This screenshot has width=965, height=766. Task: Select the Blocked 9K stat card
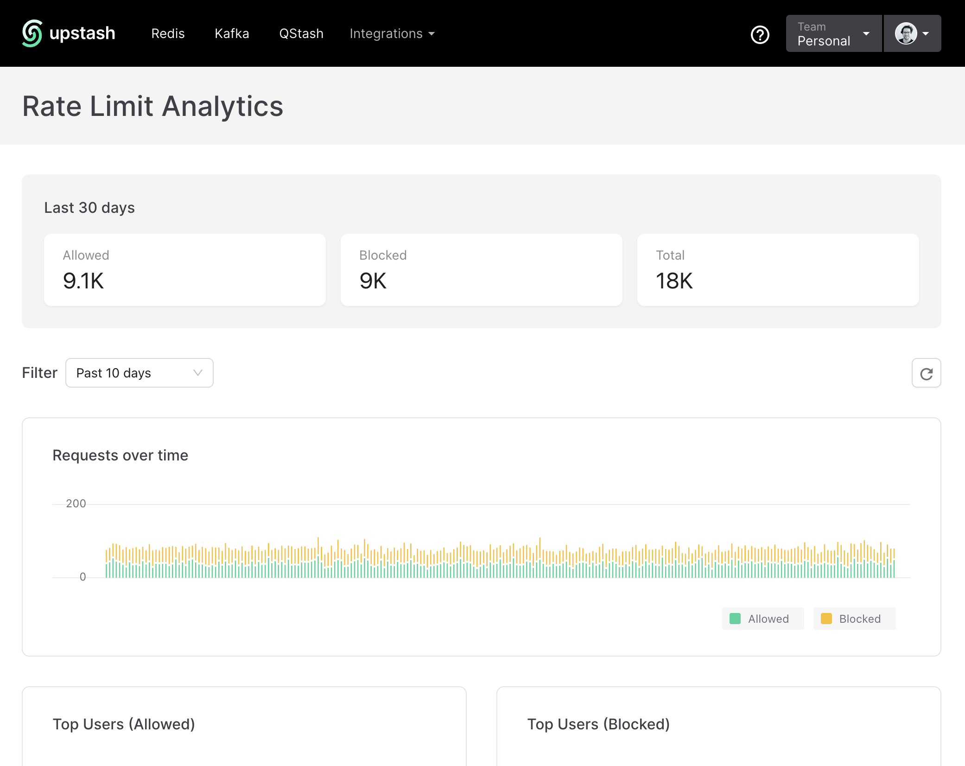click(x=481, y=270)
